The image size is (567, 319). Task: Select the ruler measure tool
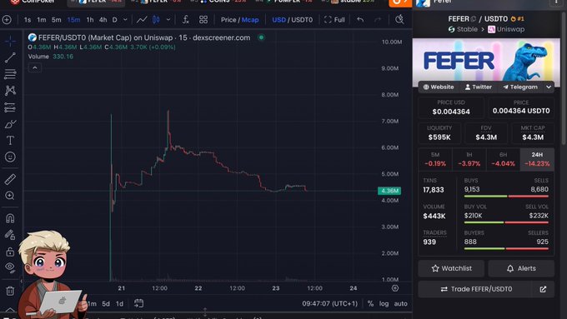10,179
